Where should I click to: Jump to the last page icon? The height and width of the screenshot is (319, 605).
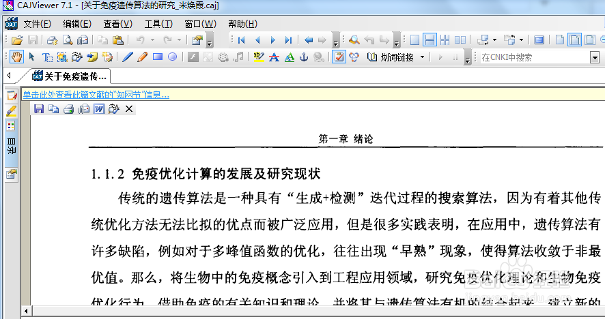click(288, 40)
